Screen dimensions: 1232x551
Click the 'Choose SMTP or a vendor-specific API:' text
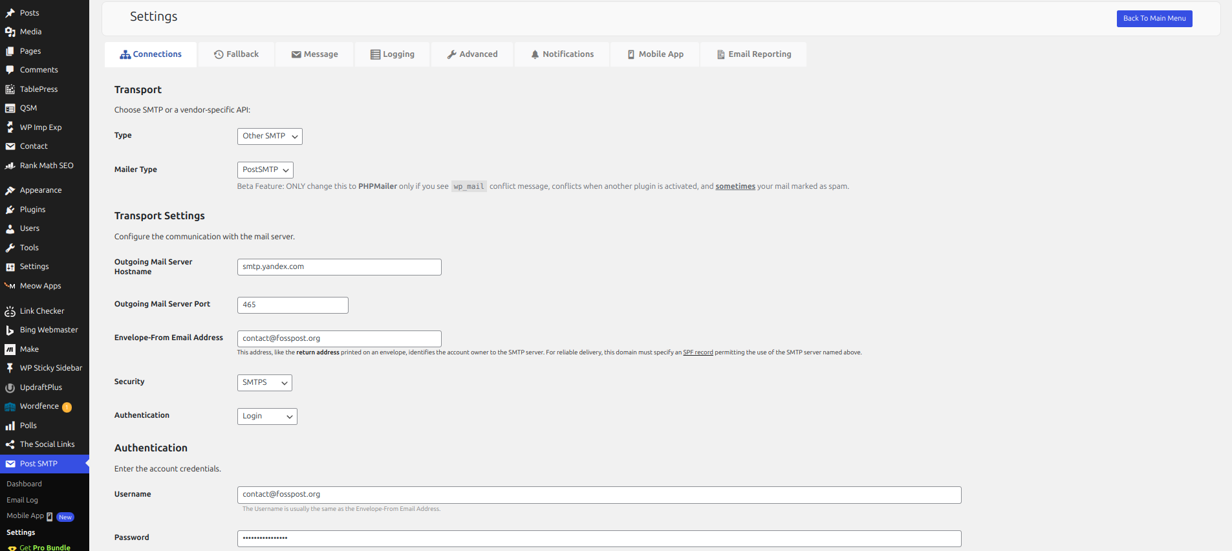point(182,110)
